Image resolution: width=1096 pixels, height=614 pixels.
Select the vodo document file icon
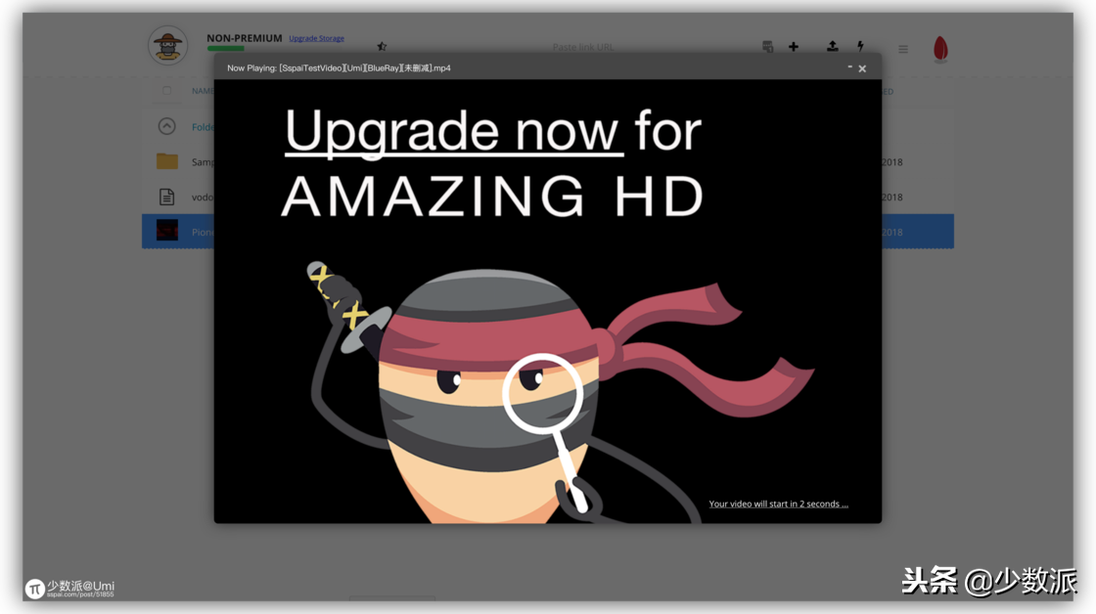point(166,197)
